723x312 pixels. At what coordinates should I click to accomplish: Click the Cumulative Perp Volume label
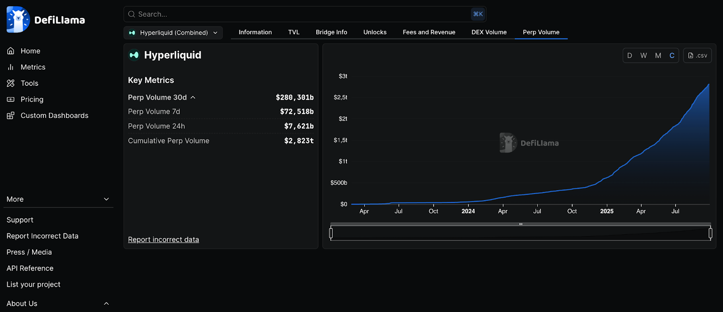pyautogui.click(x=169, y=141)
